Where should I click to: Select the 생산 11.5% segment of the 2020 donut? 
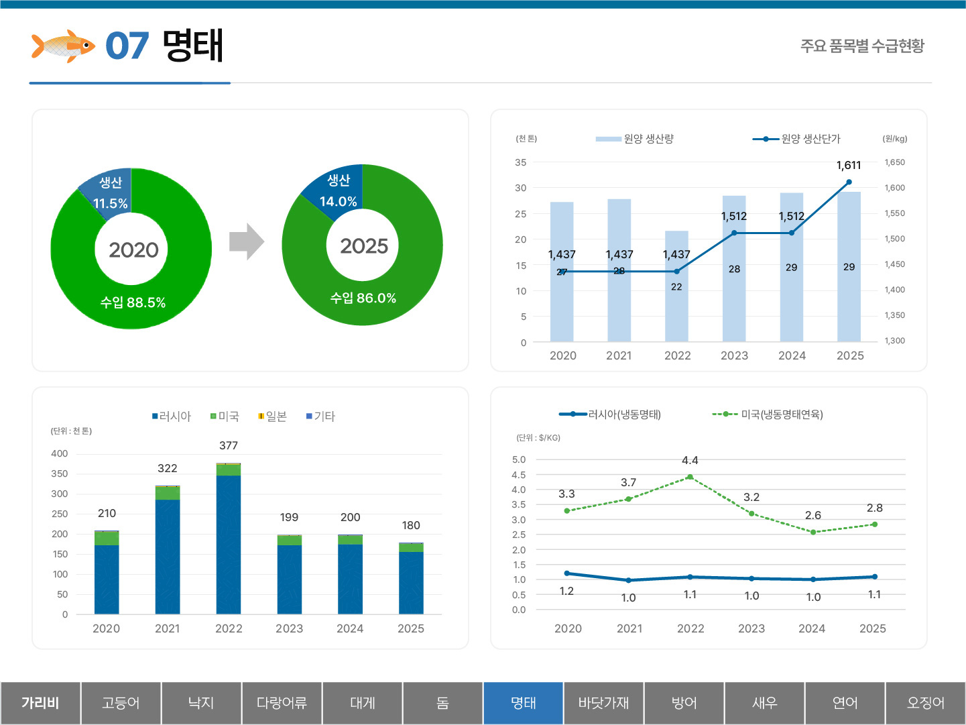109,192
